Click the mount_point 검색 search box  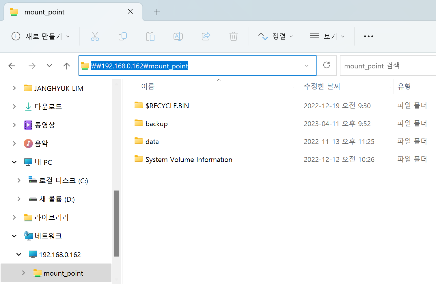point(388,66)
